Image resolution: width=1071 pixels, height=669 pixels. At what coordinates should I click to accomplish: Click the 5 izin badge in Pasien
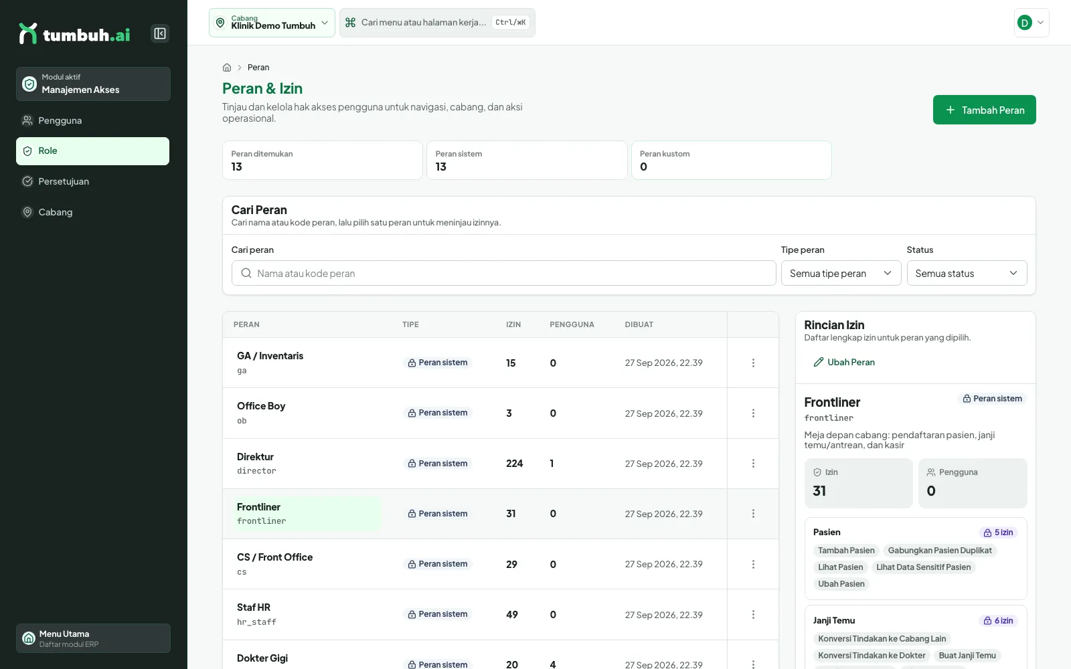pos(998,533)
